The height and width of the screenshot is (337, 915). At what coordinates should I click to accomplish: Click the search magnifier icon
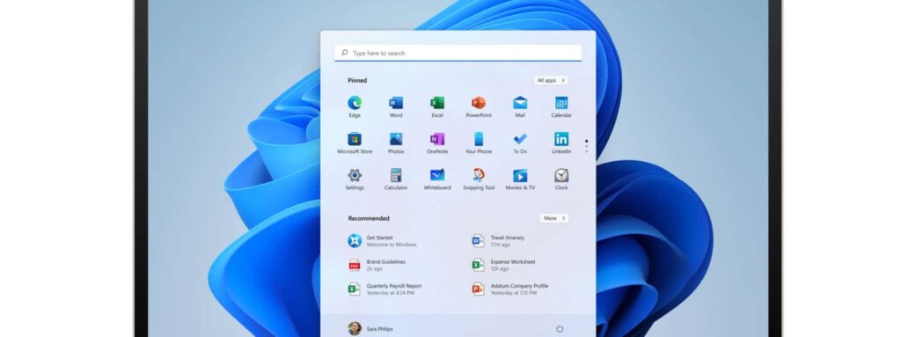pos(344,53)
